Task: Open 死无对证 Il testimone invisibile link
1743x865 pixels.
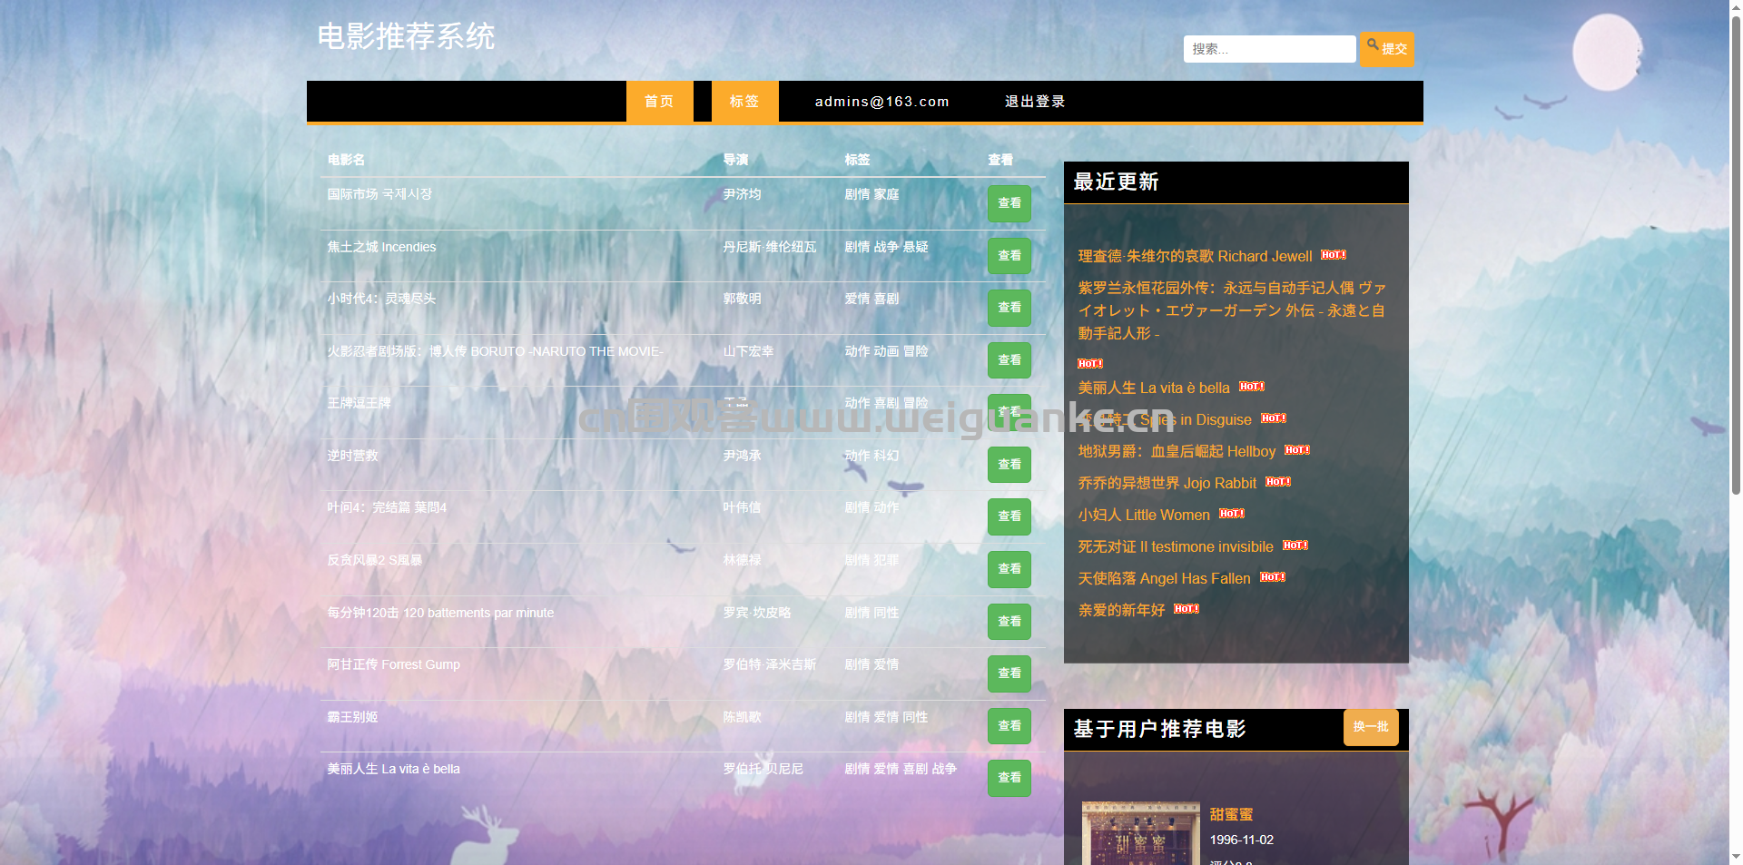Action: click(1176, 546)
